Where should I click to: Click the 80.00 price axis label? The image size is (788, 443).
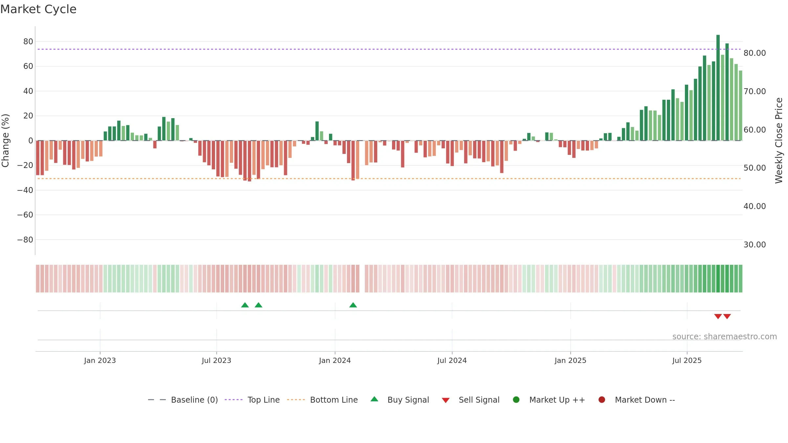click(755, 53)
